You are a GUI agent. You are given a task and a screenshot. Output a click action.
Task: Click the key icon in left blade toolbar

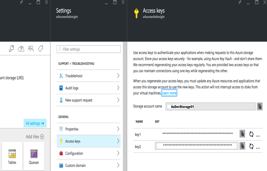[11, 49]
